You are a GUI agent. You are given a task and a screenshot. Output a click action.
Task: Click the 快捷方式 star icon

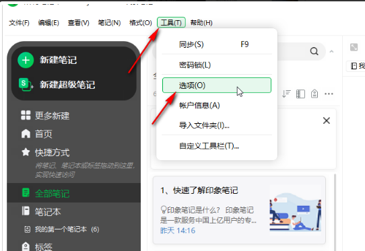(26, 152)
